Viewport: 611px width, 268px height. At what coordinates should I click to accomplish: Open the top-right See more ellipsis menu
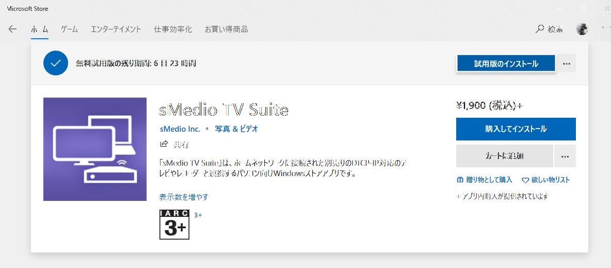pyautogui.click(x=605, y=28)
